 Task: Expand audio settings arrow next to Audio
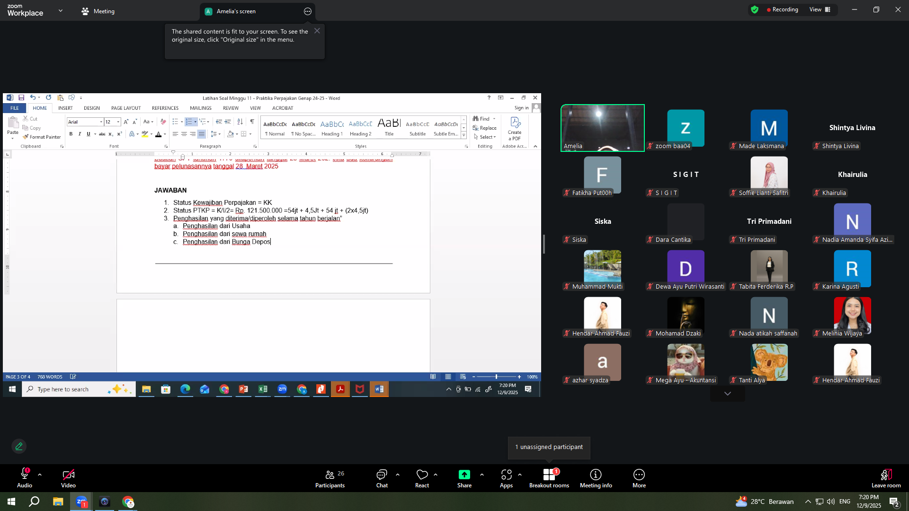40,475
